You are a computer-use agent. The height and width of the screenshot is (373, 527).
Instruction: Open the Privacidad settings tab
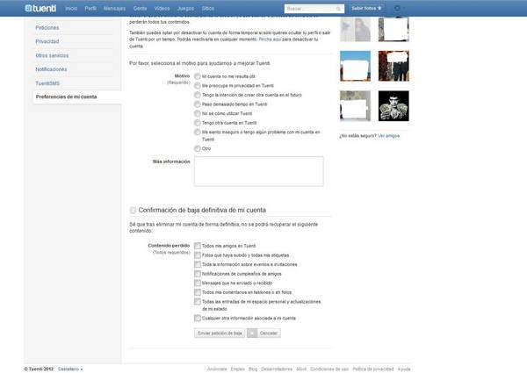pyautogui.click(x=47, y=41)
